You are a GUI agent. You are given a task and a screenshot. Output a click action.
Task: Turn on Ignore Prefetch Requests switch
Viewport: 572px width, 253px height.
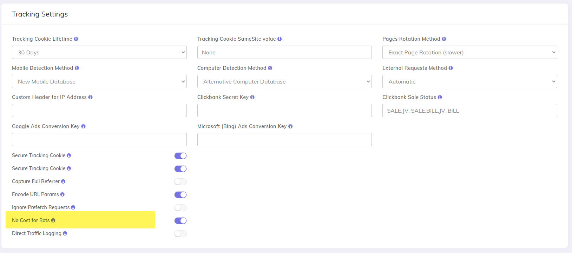click(x=180, y=208)
